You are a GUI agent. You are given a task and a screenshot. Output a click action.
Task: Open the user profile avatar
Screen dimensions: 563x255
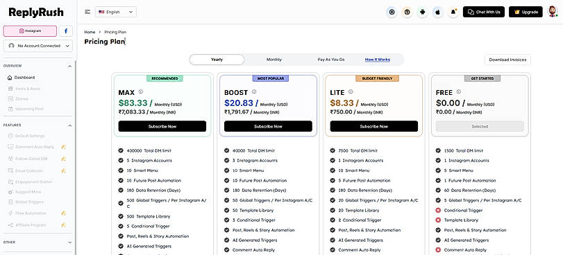click(552, 12)
